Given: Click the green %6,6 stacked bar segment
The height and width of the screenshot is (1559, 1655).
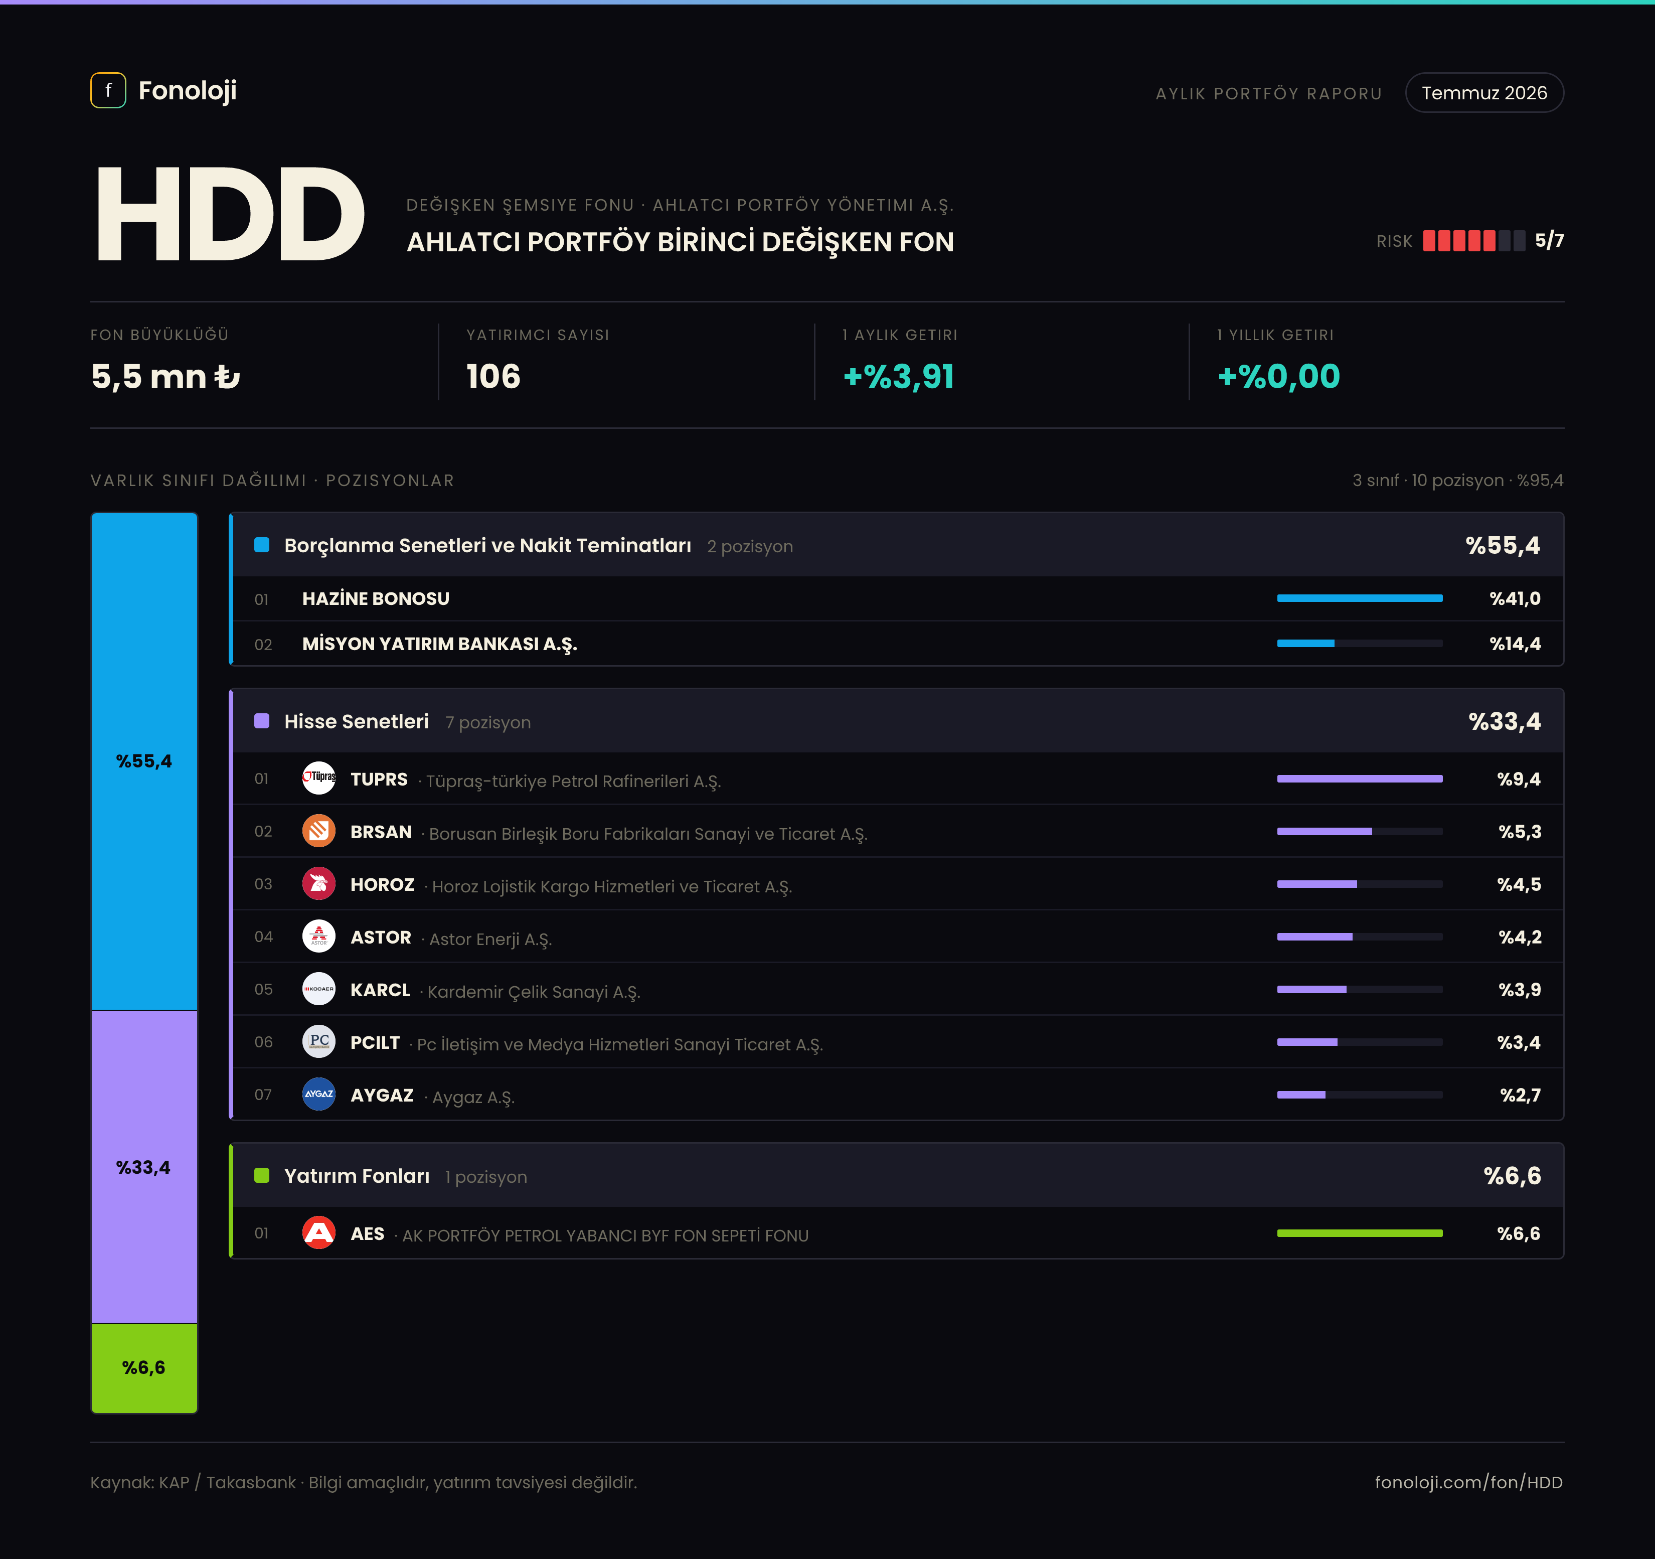Looking at the screenshot, I should click(144, 1367).
